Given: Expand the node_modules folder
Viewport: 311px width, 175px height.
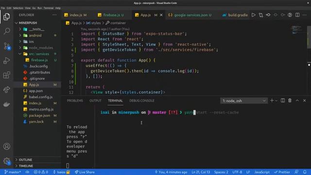Looking at the screenshot, I should (20, 48).
